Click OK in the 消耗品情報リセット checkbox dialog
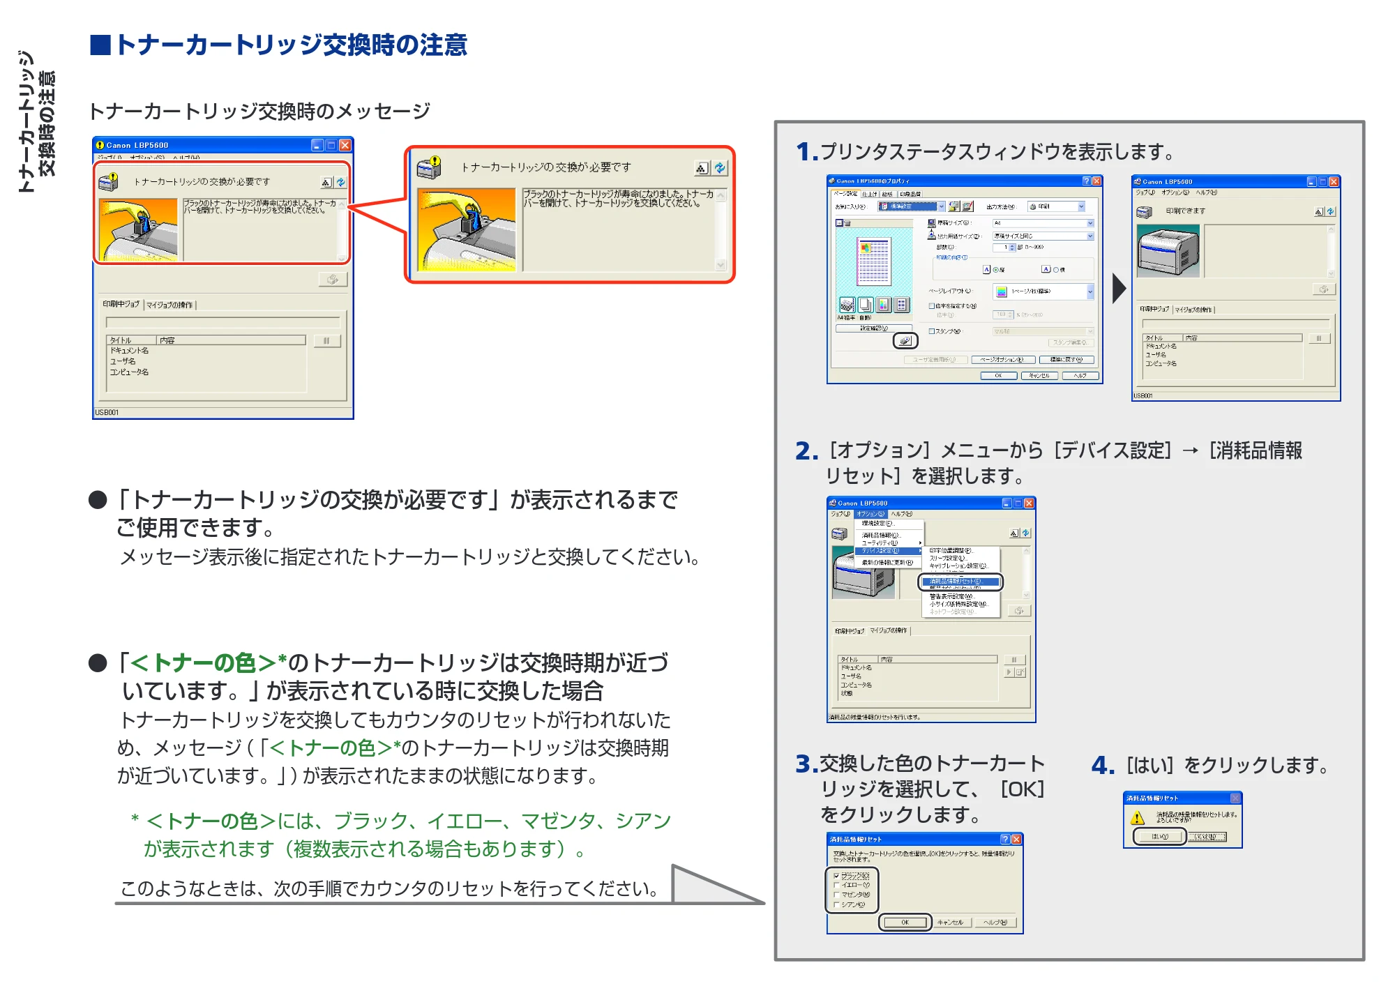The image size is (1395, 986). (905, 923)
